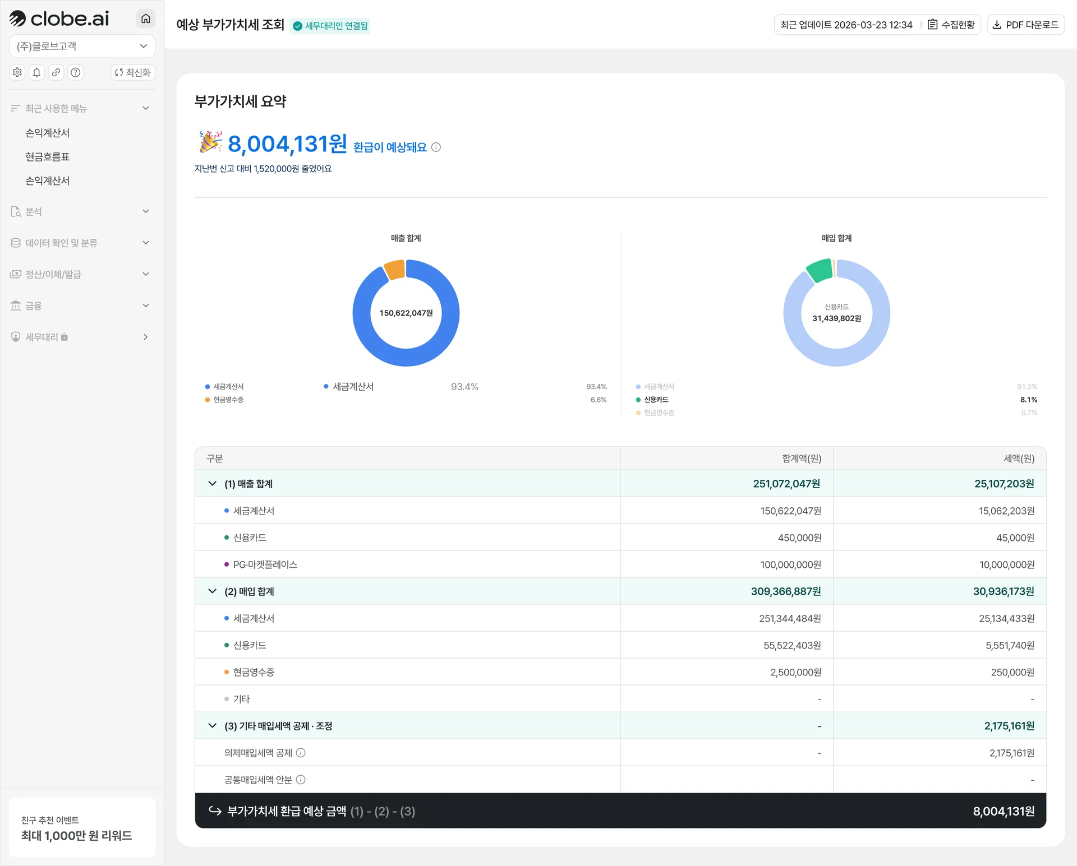Open 현금흐름표 from recent menu

tap(48, 157)
